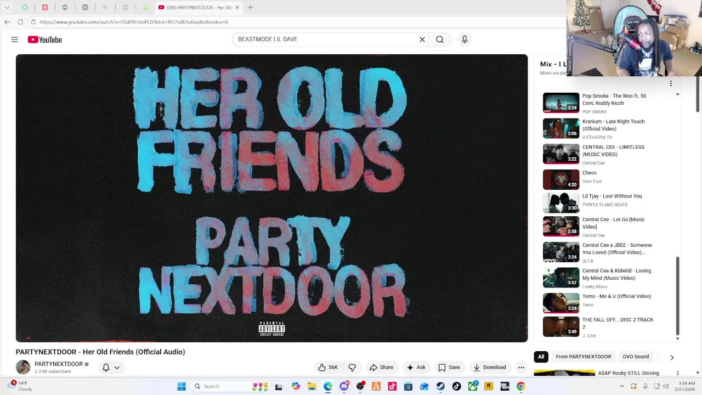Open Discord from taskbar
This screenshot has width=702, height=395.
click(344, 386)
